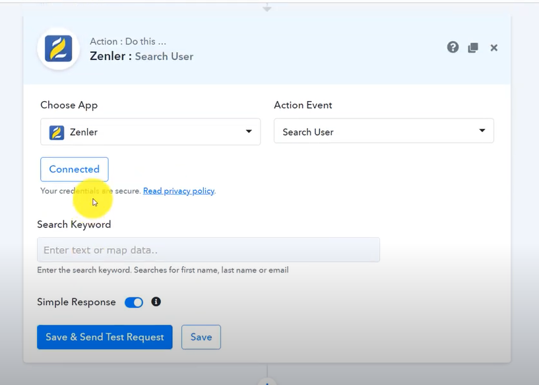Screen dimensions: 539x385
Task: Click the Simple Response label
Action: click(x=77, y=302)
